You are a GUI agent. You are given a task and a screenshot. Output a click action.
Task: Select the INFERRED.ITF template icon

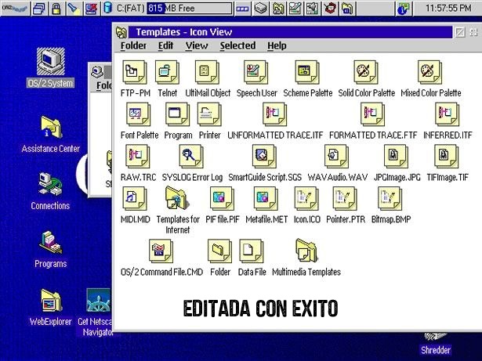[x=448, y=114]
